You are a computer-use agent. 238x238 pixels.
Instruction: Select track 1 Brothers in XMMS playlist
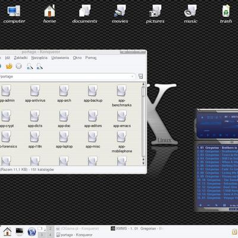coord(217,148)
